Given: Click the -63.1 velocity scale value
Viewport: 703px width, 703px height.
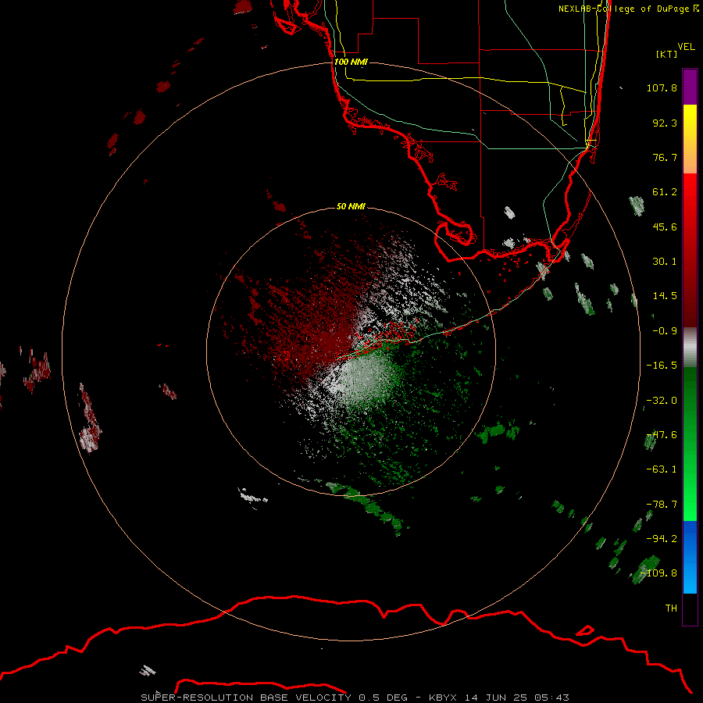Looking at the screenshot, I should [662, 469].
